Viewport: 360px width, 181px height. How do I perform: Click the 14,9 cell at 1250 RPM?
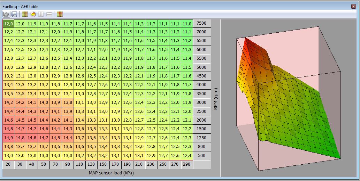(8, 138)
